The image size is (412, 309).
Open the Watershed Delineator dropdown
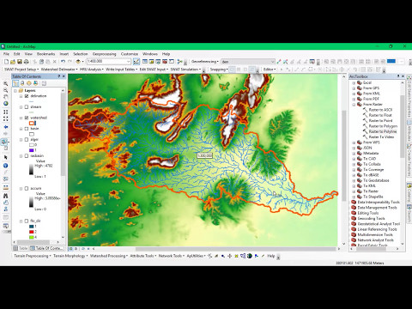59,70
